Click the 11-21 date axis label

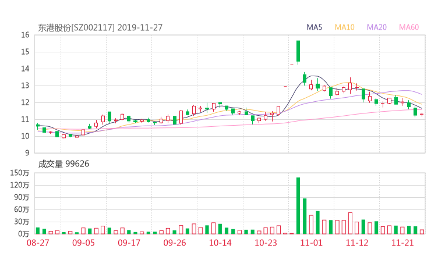pyautogui.click(x=402, y=243)
